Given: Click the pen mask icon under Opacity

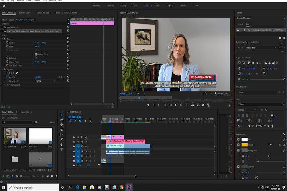Looking at the screenshot, I should 16,73.
